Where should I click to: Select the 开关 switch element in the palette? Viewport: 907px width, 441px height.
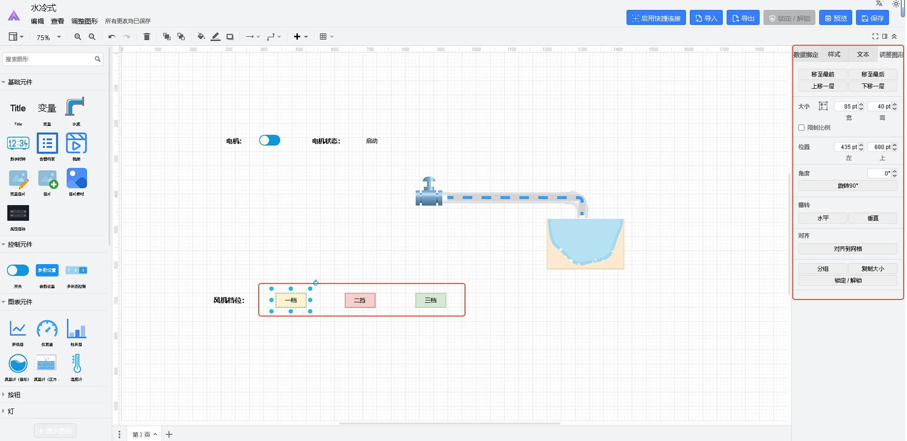18,271
